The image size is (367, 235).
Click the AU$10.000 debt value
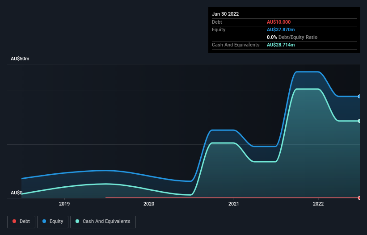tap(278, 22)
